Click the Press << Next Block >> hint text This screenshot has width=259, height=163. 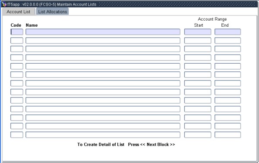point(152,145)
